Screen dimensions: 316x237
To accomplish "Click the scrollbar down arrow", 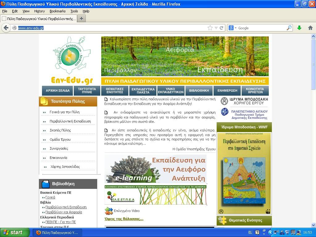I will pos(314,225).
